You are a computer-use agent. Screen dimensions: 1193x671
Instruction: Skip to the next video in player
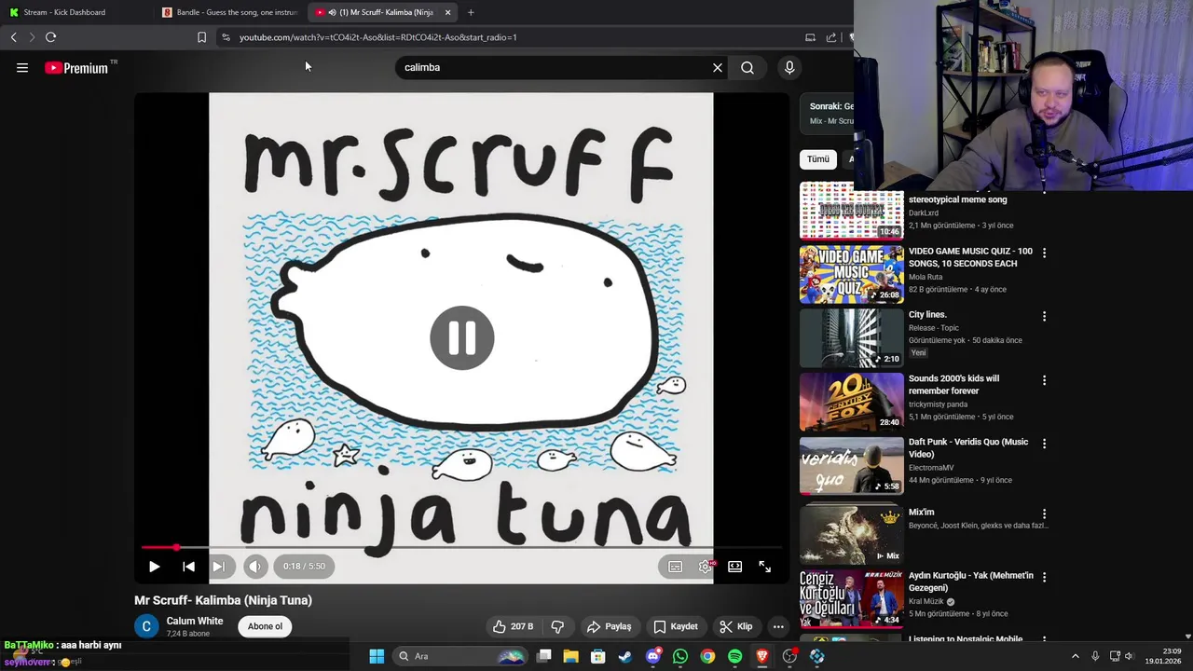point(218,566)
